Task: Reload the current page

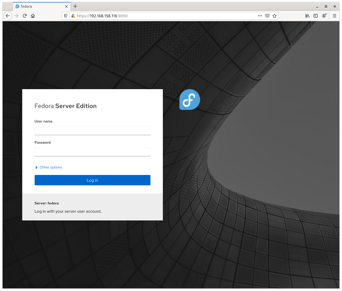Action: pos(25,16)
